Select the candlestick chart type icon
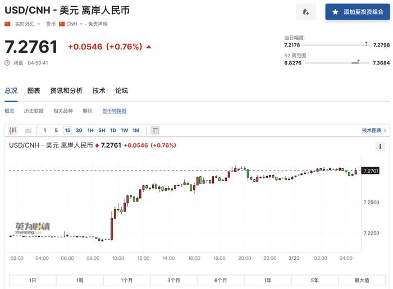This screenshot has width=393, height=289. (13, 130)
